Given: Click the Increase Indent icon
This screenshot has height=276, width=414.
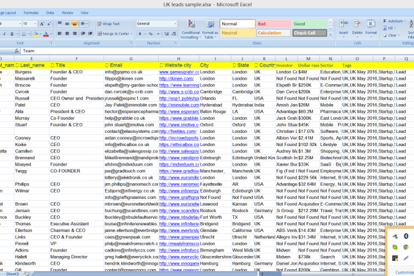Looking at the screenshot, I should click(x=90, y=33).
